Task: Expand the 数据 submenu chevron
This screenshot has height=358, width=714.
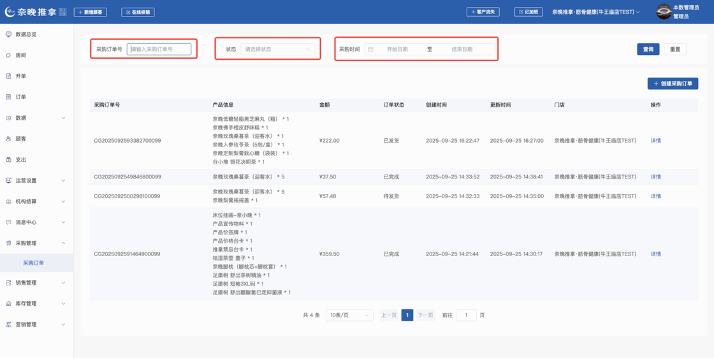Action: click(x=63, y=118)
